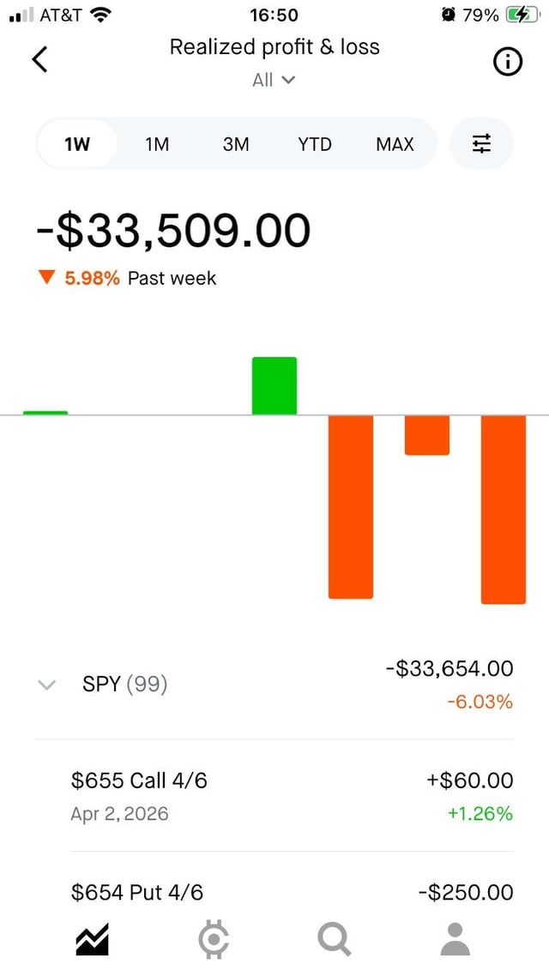
Task: Open the investing chart tab icon
Action: pyautogui.click(x=92, y=940)
